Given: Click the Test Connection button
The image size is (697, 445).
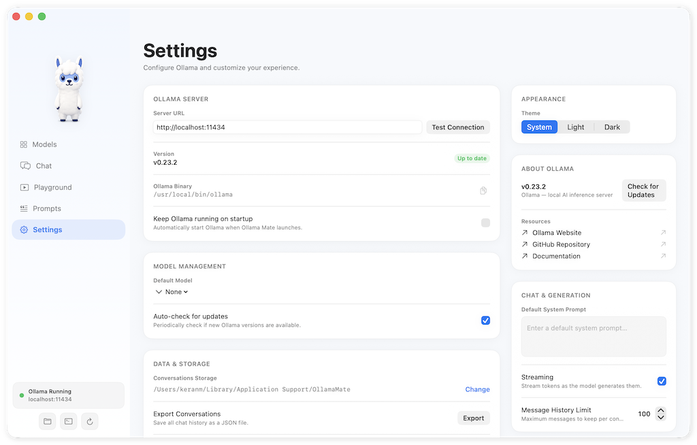Looking at the screenshot, I should pyautogui.click(x=458, y=127).
